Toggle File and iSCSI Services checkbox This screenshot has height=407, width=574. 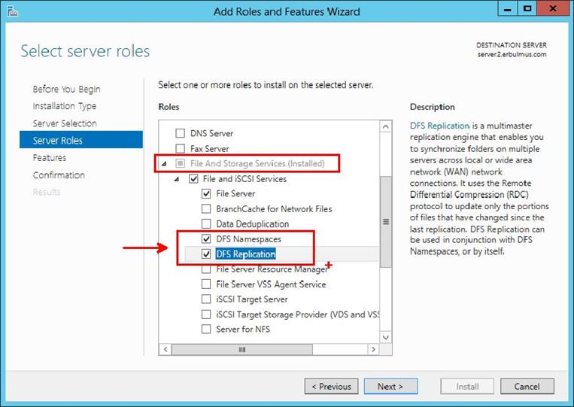(193, 179)
